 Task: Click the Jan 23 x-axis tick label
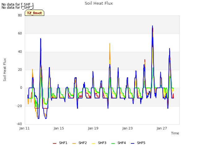click(127, 128)
